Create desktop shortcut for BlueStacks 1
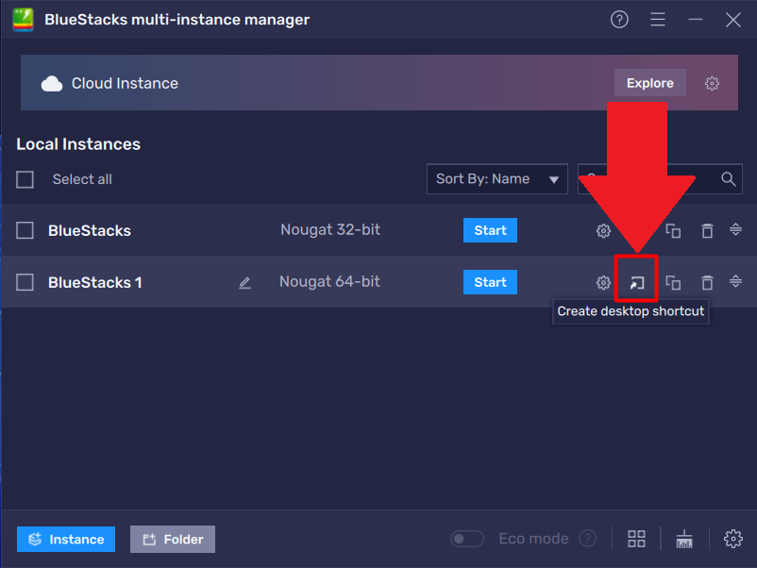Screen dimensions: 757x568 tap(637, 282)
